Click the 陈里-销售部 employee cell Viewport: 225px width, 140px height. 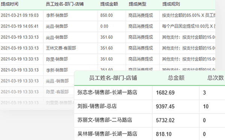[x=57, y=59]
